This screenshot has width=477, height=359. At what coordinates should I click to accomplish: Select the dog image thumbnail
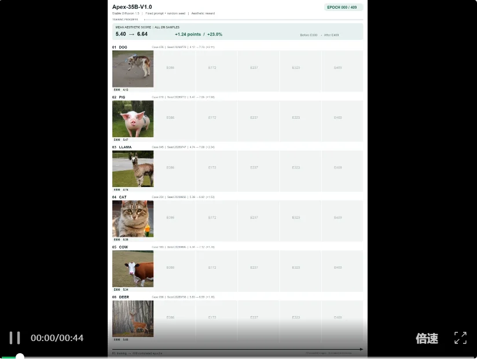[x=133, y=69]
